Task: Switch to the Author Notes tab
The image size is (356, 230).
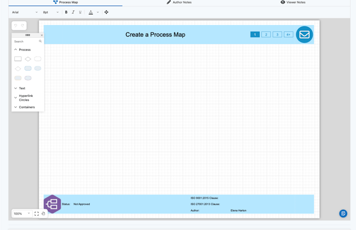Action: (179, 2)
